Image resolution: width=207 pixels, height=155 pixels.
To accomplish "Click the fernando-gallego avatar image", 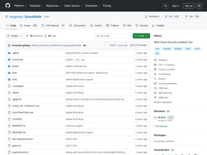I will point(9,45).
